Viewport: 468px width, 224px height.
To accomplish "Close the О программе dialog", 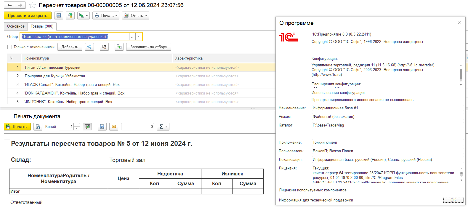I will (459, 23).
